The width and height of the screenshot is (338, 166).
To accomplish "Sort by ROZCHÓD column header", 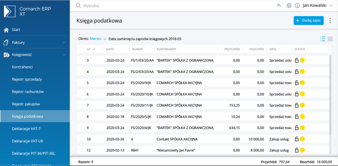I will [x=257, y=49].
